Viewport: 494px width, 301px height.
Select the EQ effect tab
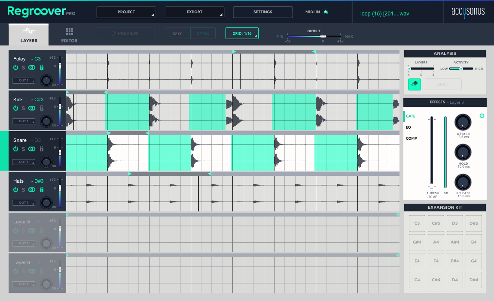pos(409,127)
